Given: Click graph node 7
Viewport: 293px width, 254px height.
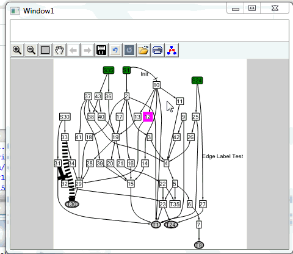Looking at the screenshot, I should [199, 225].
